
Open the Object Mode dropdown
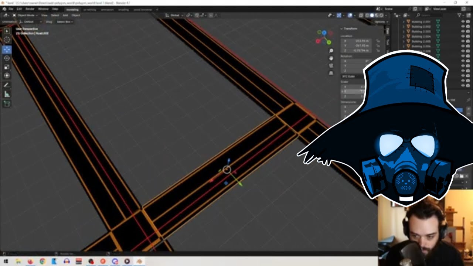[x=25, y=16]
